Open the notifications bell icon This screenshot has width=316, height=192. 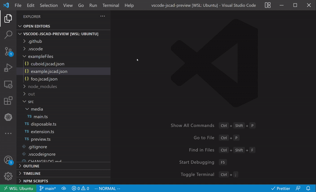tap(308, 188)
